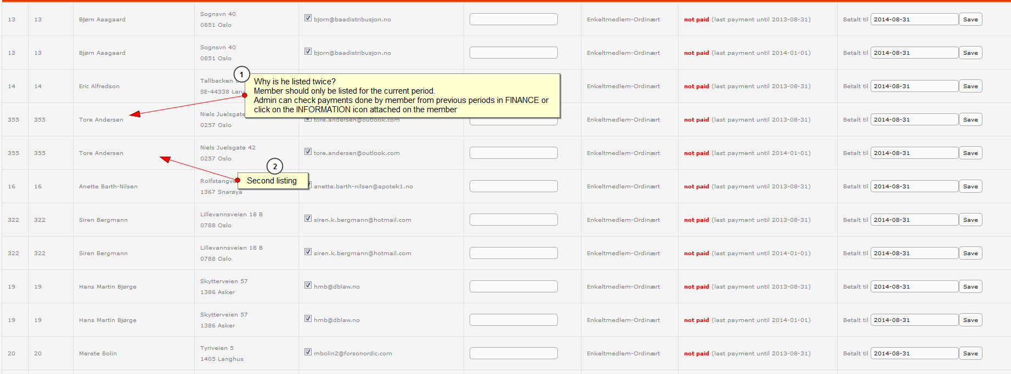Edit Betalt til date in Bjørn Aagaard 2013-08-31 row

[x=914, y=19]
